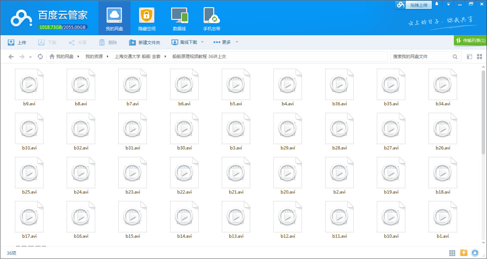Screen dimensions: 487x259
Task: Switch to thumbnail grid view icon
Action: point(479,57)
